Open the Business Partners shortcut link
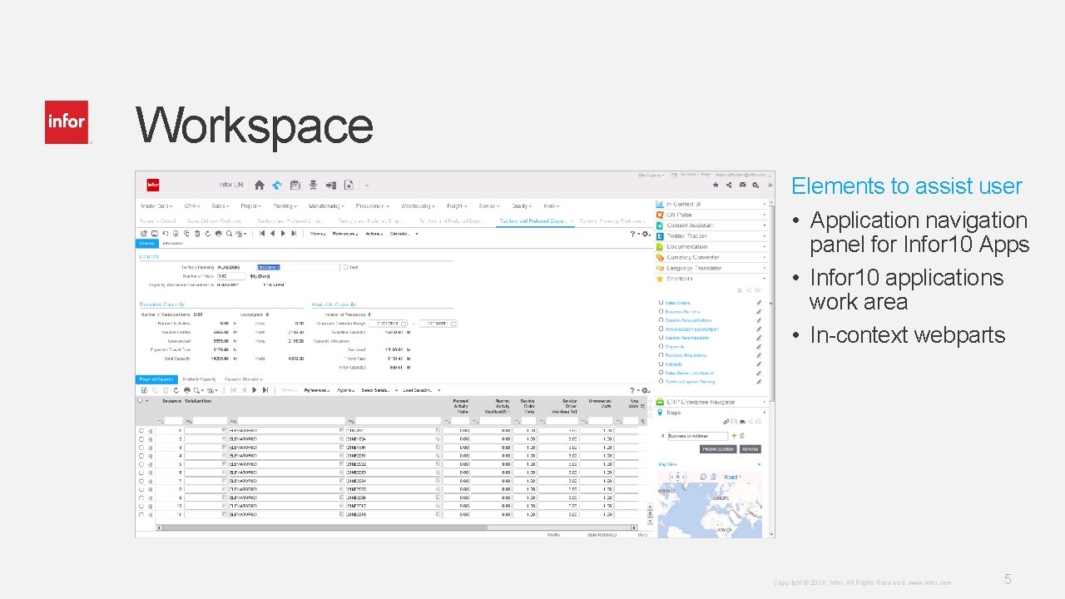 point(682,312)
